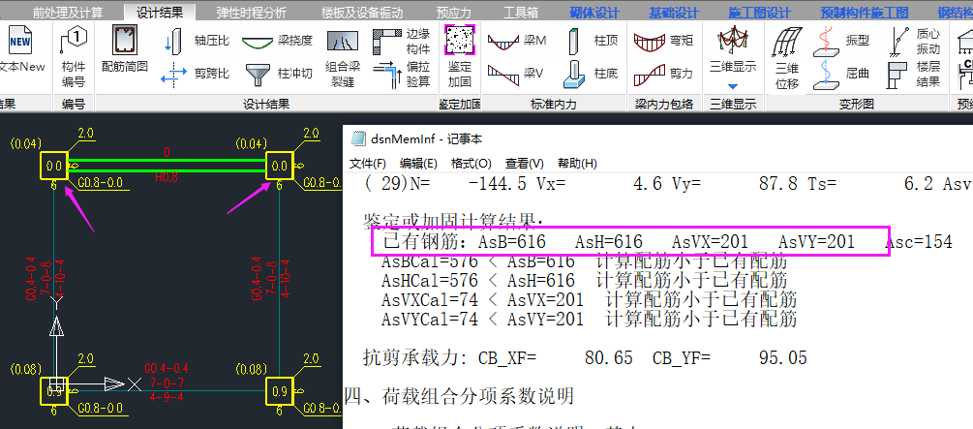Click the AsVYCal=74 result line

[589, 320]
